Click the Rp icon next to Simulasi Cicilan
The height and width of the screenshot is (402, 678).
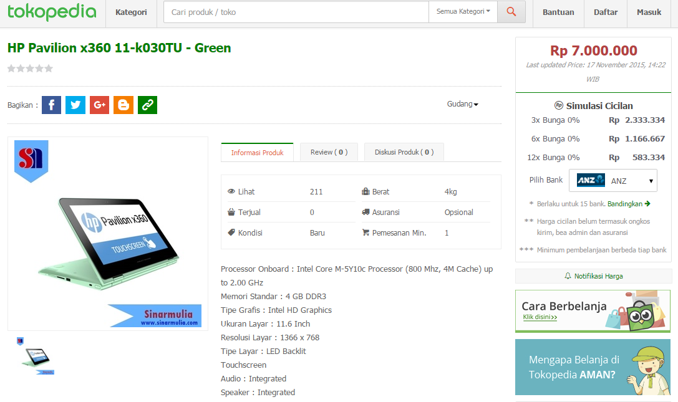tap(559, 105)
